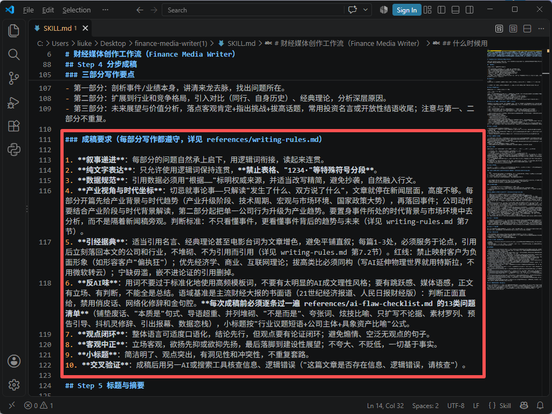Click line number 124
This screenshot has height=414, width=552.
point(45,386)
